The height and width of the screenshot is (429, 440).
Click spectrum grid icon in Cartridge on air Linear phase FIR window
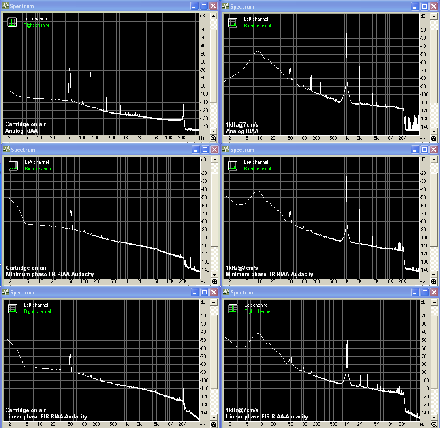pos(12,308)
